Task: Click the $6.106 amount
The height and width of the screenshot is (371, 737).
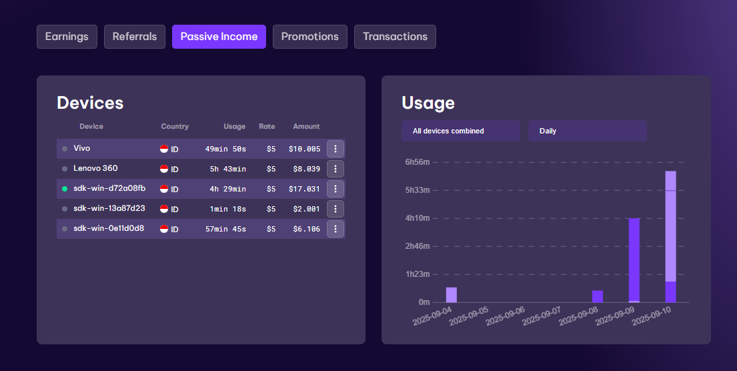Action: [306, 229]
